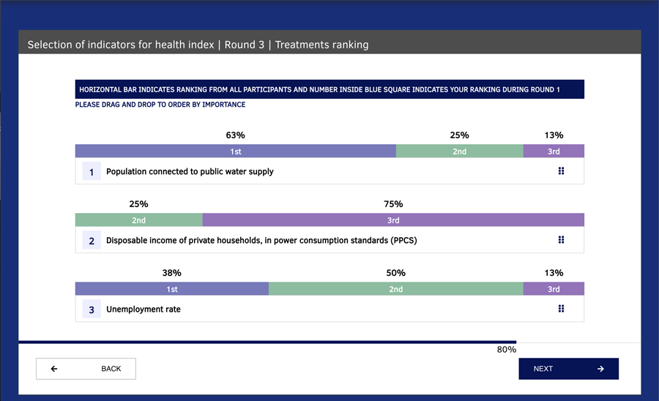
Task: Click the 25% 2nd green segment for water supply
Action: coord(459,151)
